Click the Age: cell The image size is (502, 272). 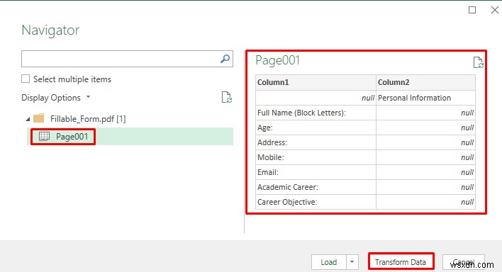(x=316, y=127)
